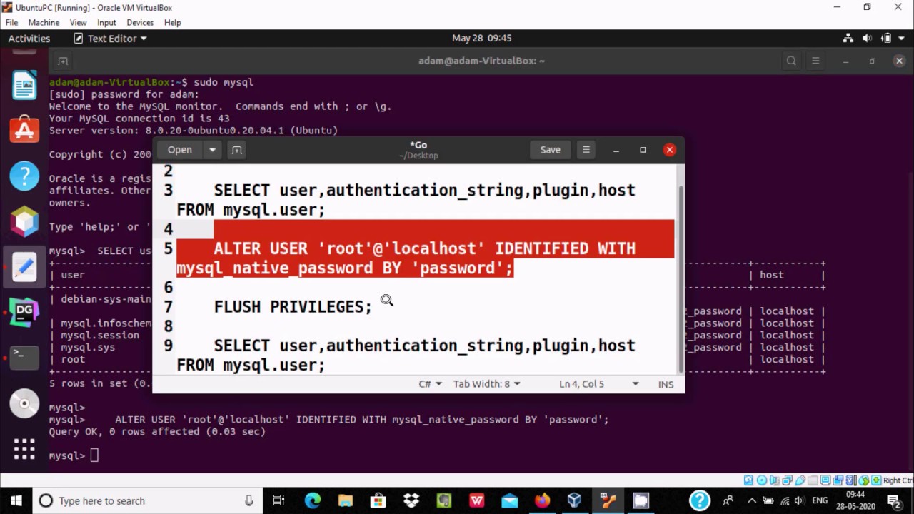Screen dimensions: 914x514
Task: Click line number 7 in editor
Action: coord(169,307)
